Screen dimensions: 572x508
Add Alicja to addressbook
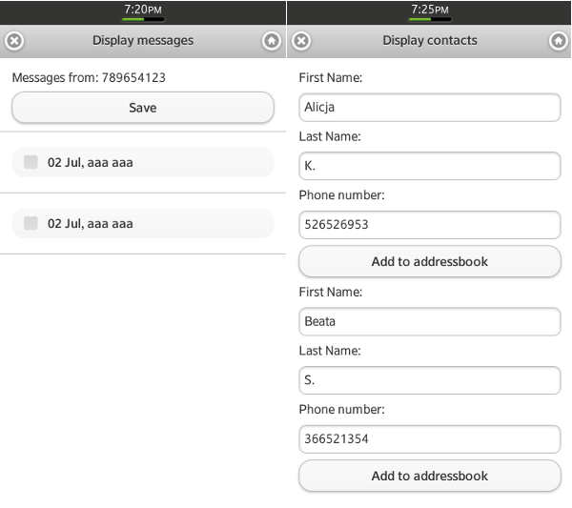(429, 261)
